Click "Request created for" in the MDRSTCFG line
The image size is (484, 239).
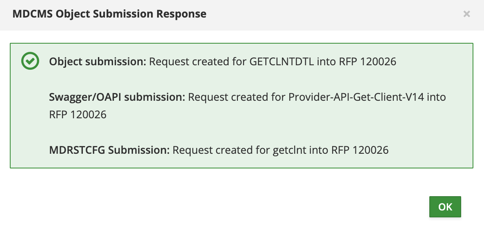point(221,150)
